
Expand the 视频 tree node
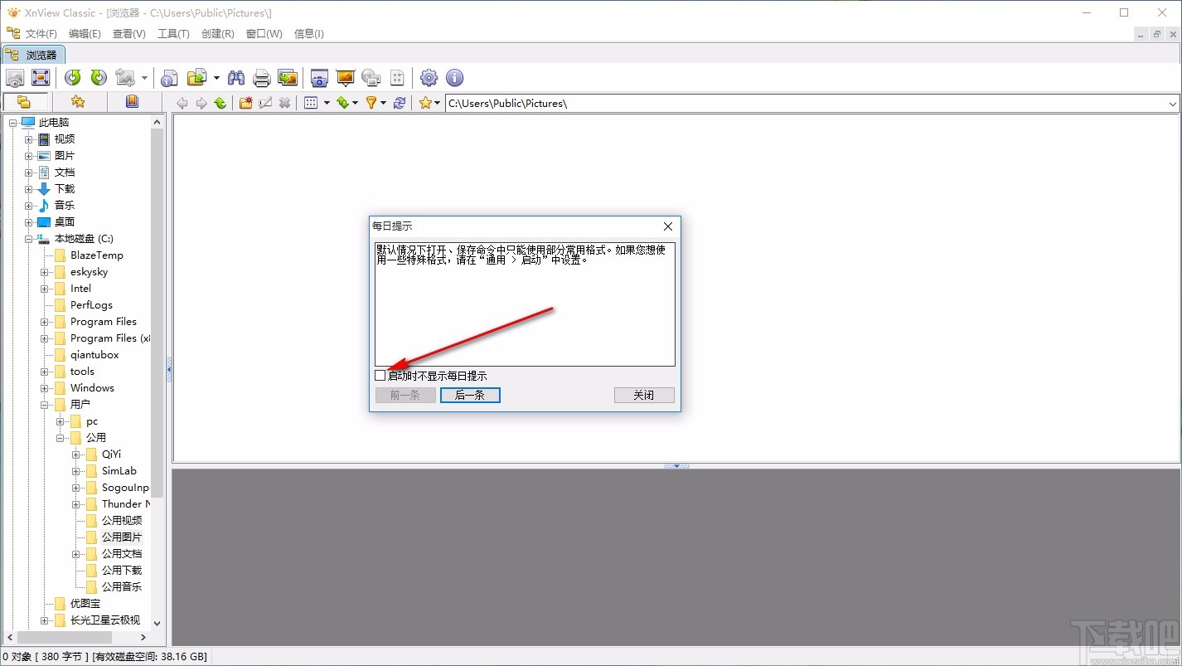29,139
